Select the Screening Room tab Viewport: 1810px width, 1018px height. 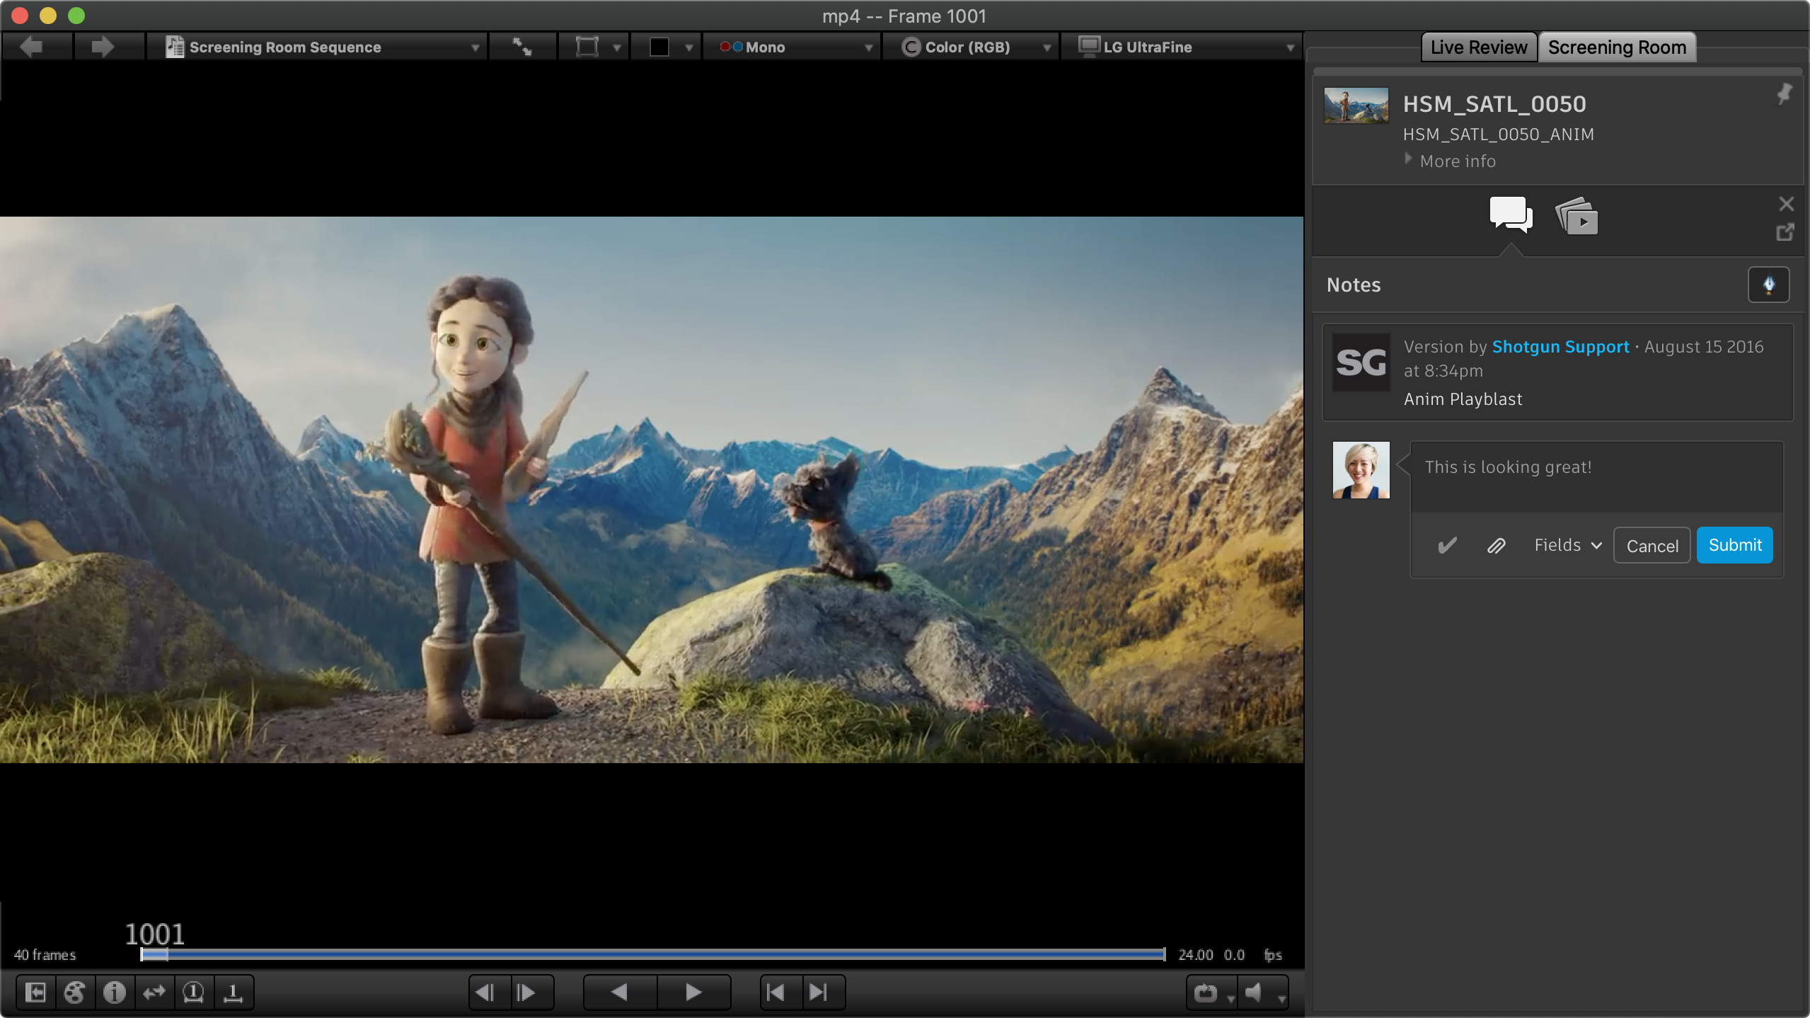[x=1617, y=47]
